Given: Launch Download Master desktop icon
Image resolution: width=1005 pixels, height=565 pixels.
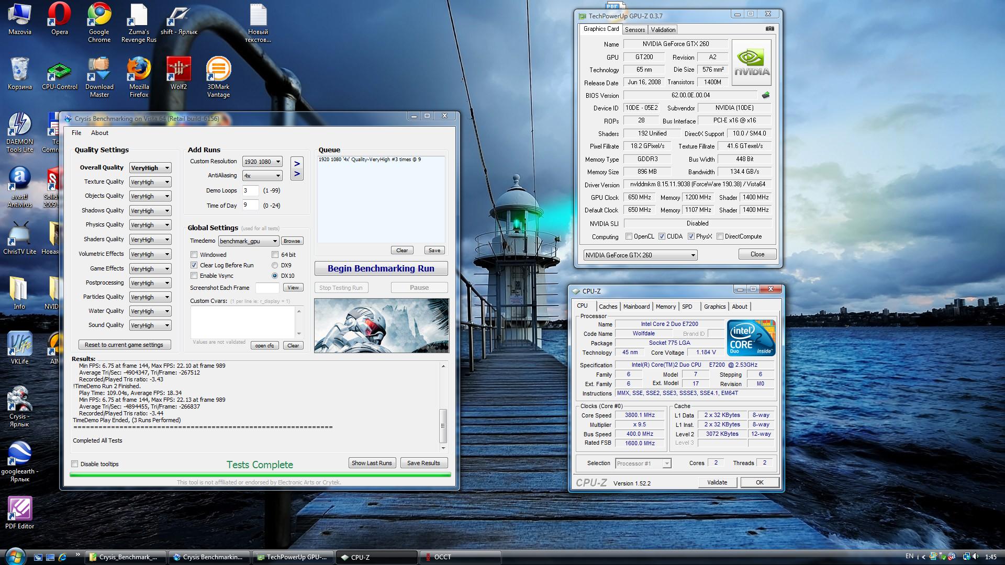Looking at the screenshot, I should [x=99, y=77].
